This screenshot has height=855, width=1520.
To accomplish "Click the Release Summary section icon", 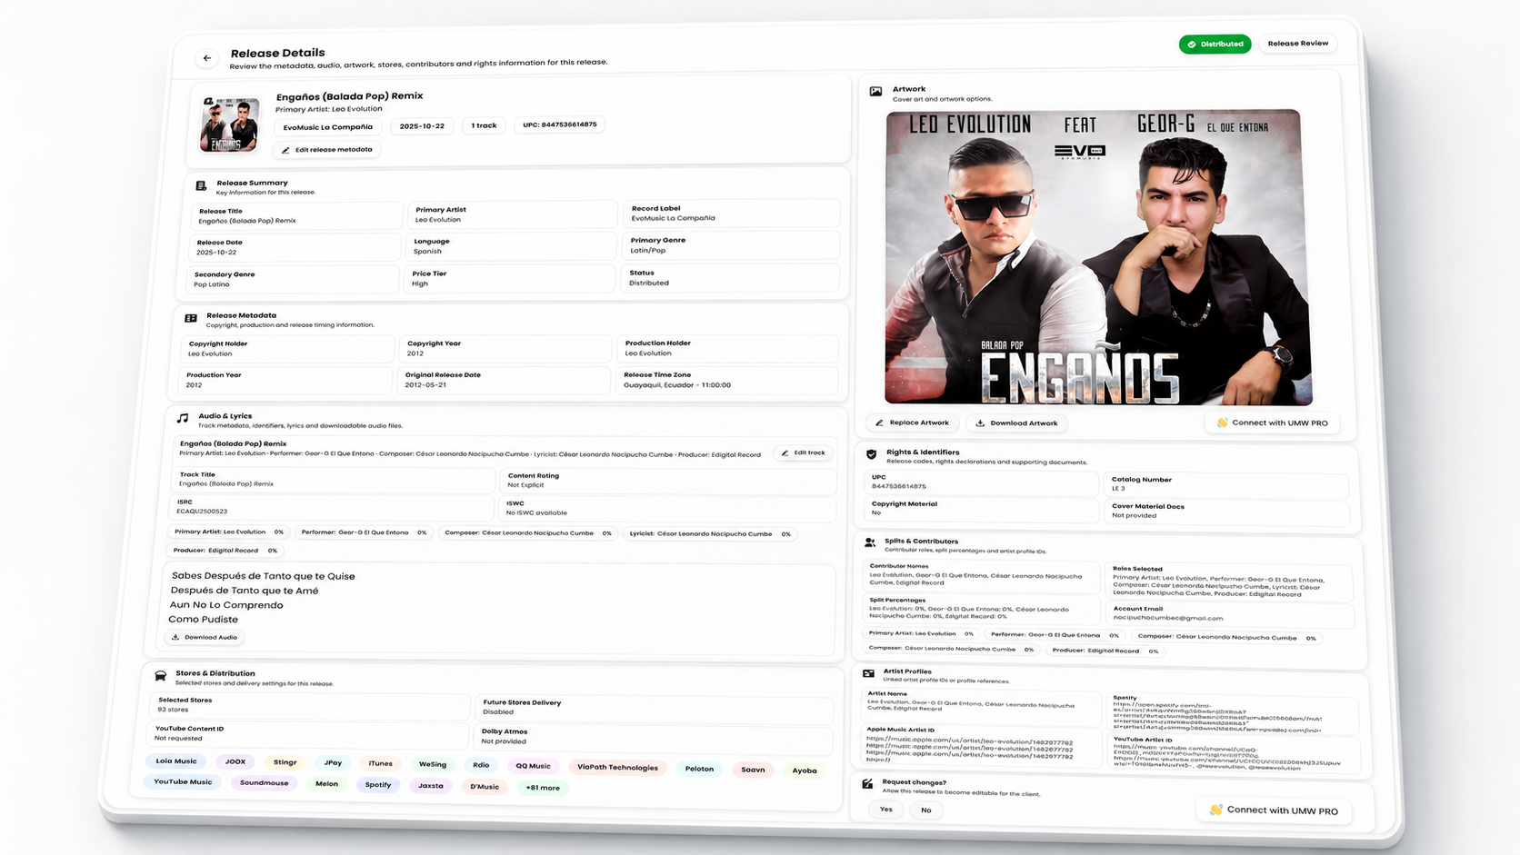I will point(201,186).
